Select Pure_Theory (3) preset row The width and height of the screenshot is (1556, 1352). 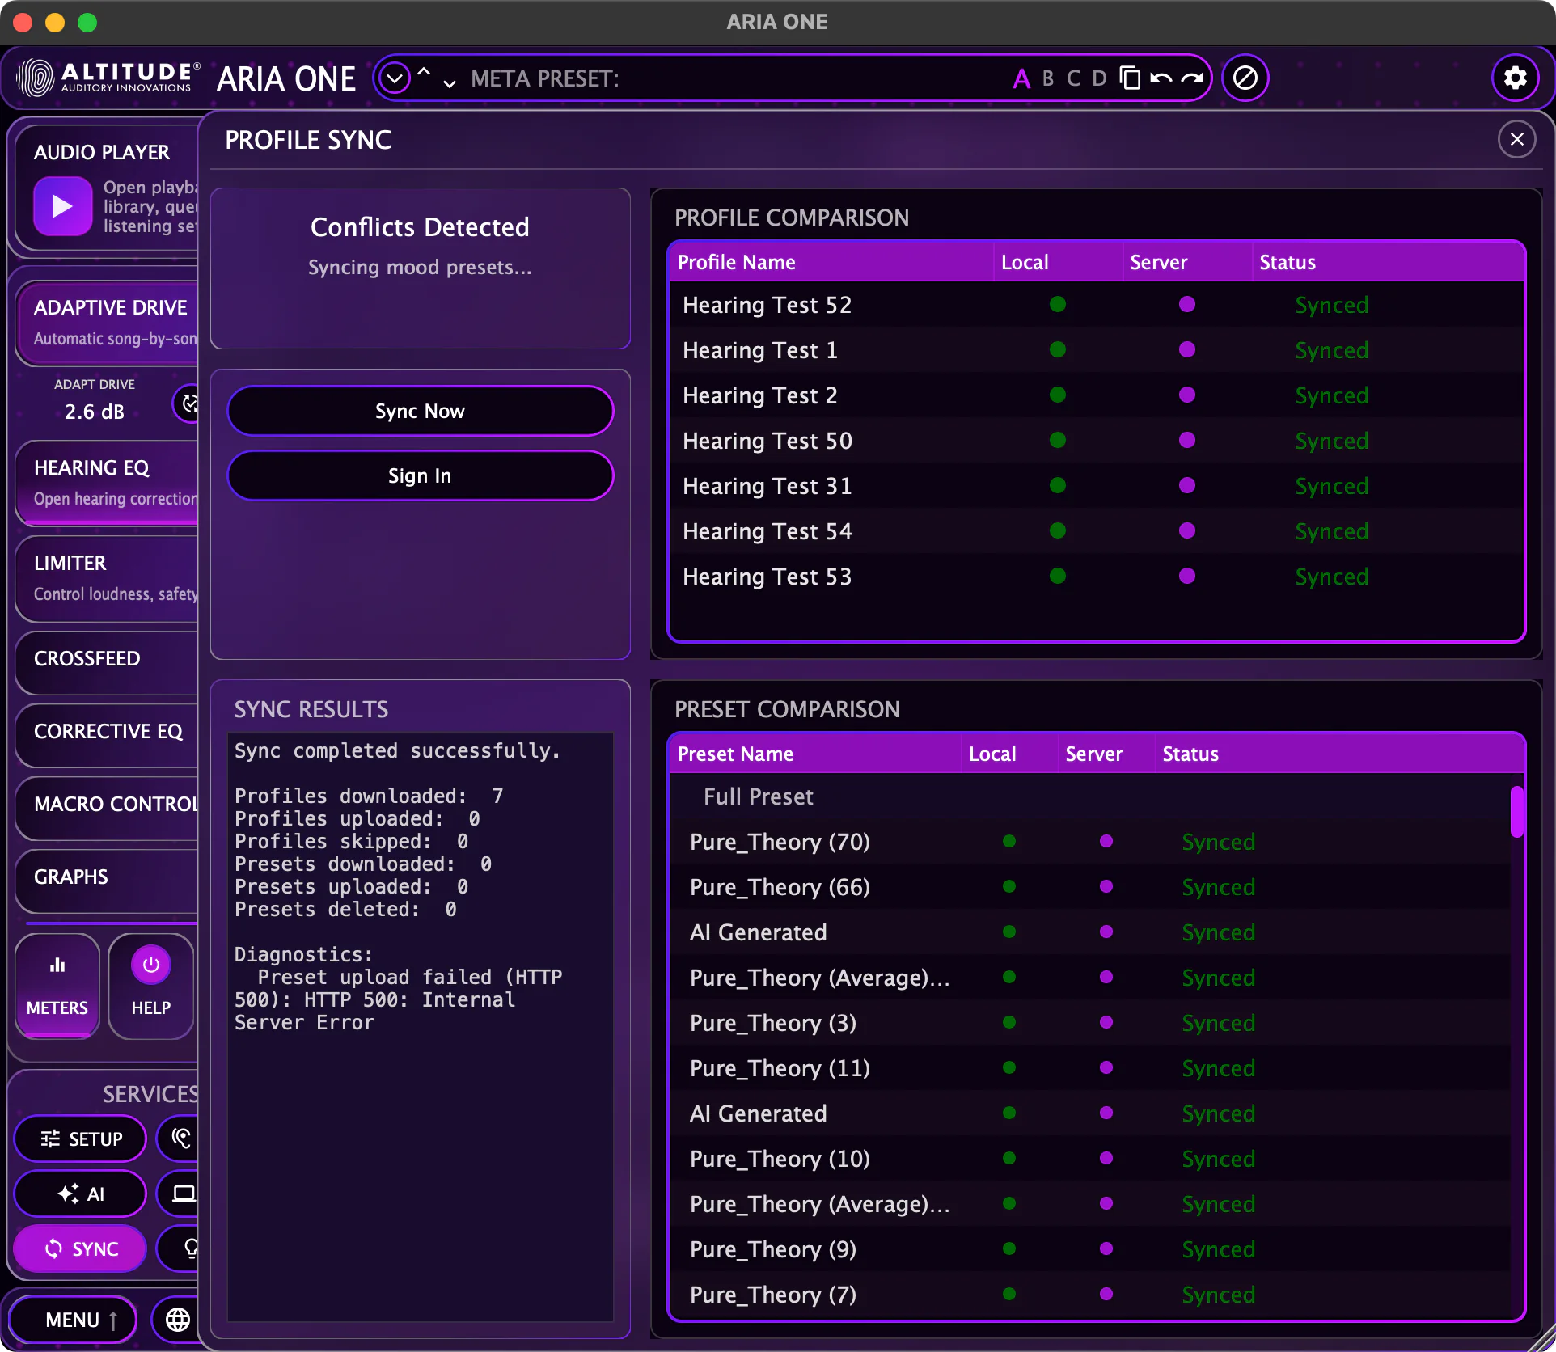(x=1089, y=1023)
